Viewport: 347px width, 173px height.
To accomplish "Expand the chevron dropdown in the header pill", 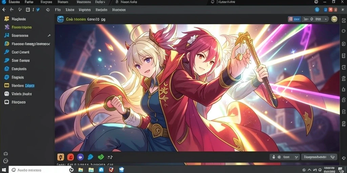I will (x=326, y=19).
